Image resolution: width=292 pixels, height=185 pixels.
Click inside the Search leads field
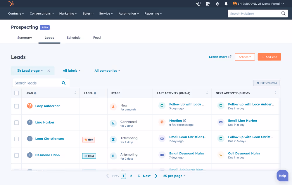35,83
